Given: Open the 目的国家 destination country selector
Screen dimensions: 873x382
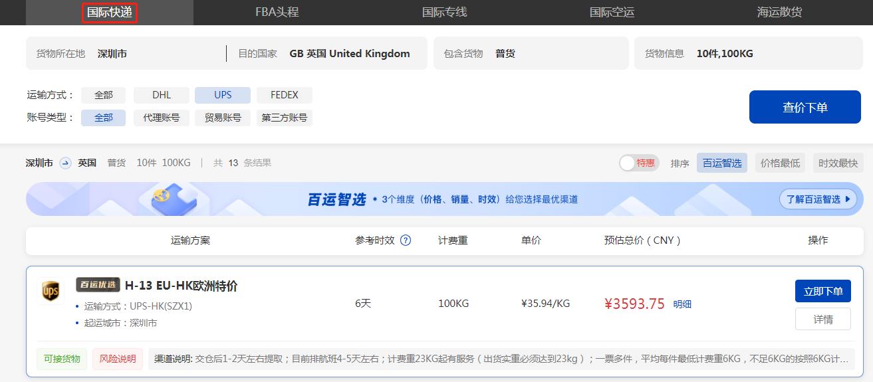Looking at the screenshot, I should point(326,54).
